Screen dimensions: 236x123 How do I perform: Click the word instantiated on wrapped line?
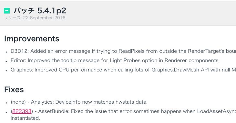(x=25, y=118)
